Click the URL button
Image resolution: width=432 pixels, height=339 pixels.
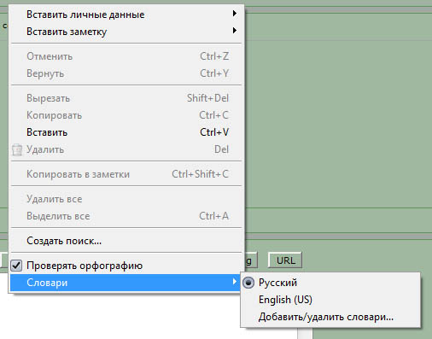tap(285, 260)
